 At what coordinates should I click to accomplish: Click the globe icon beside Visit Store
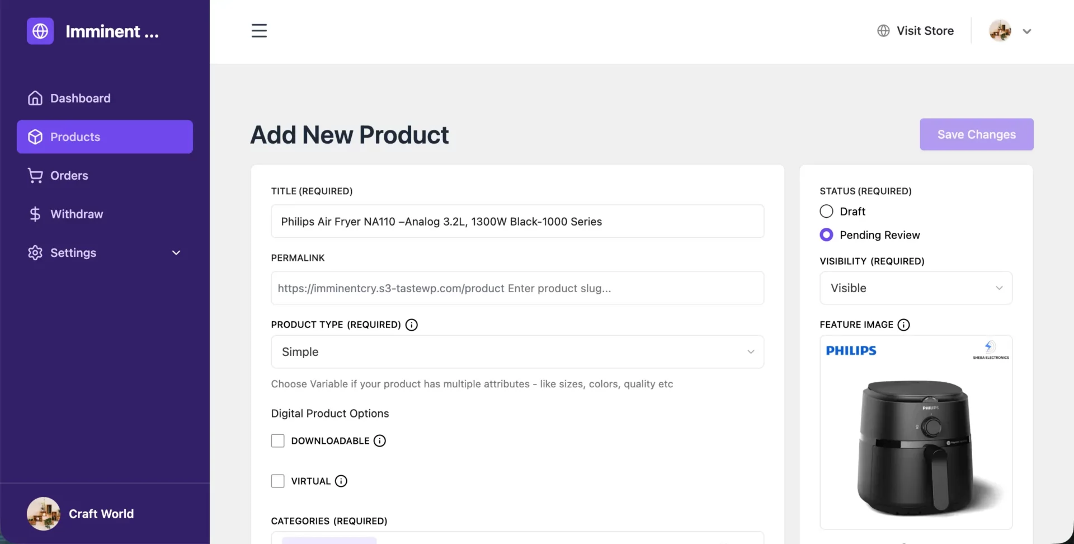883,31
